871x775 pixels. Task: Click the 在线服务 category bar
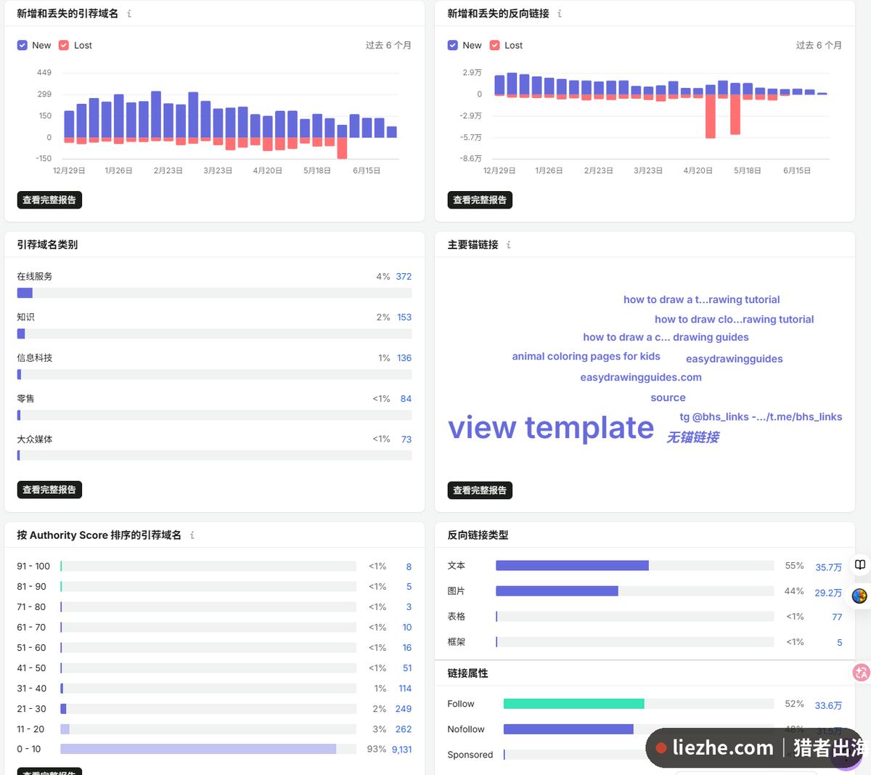click(214, 293)
